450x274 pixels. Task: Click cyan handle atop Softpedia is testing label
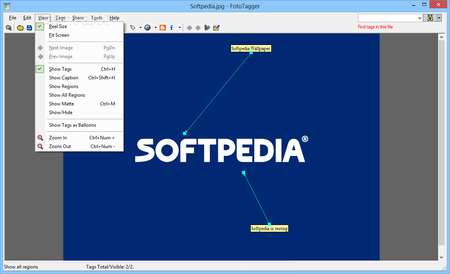coord(269,224)
